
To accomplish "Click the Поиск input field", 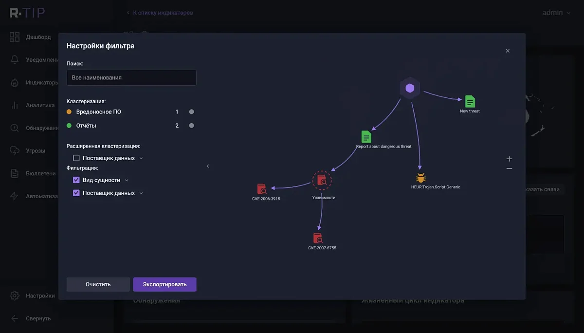I will 131,77.
